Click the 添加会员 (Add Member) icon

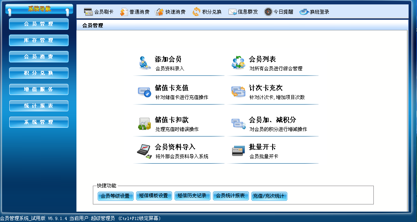pos(144,63)
